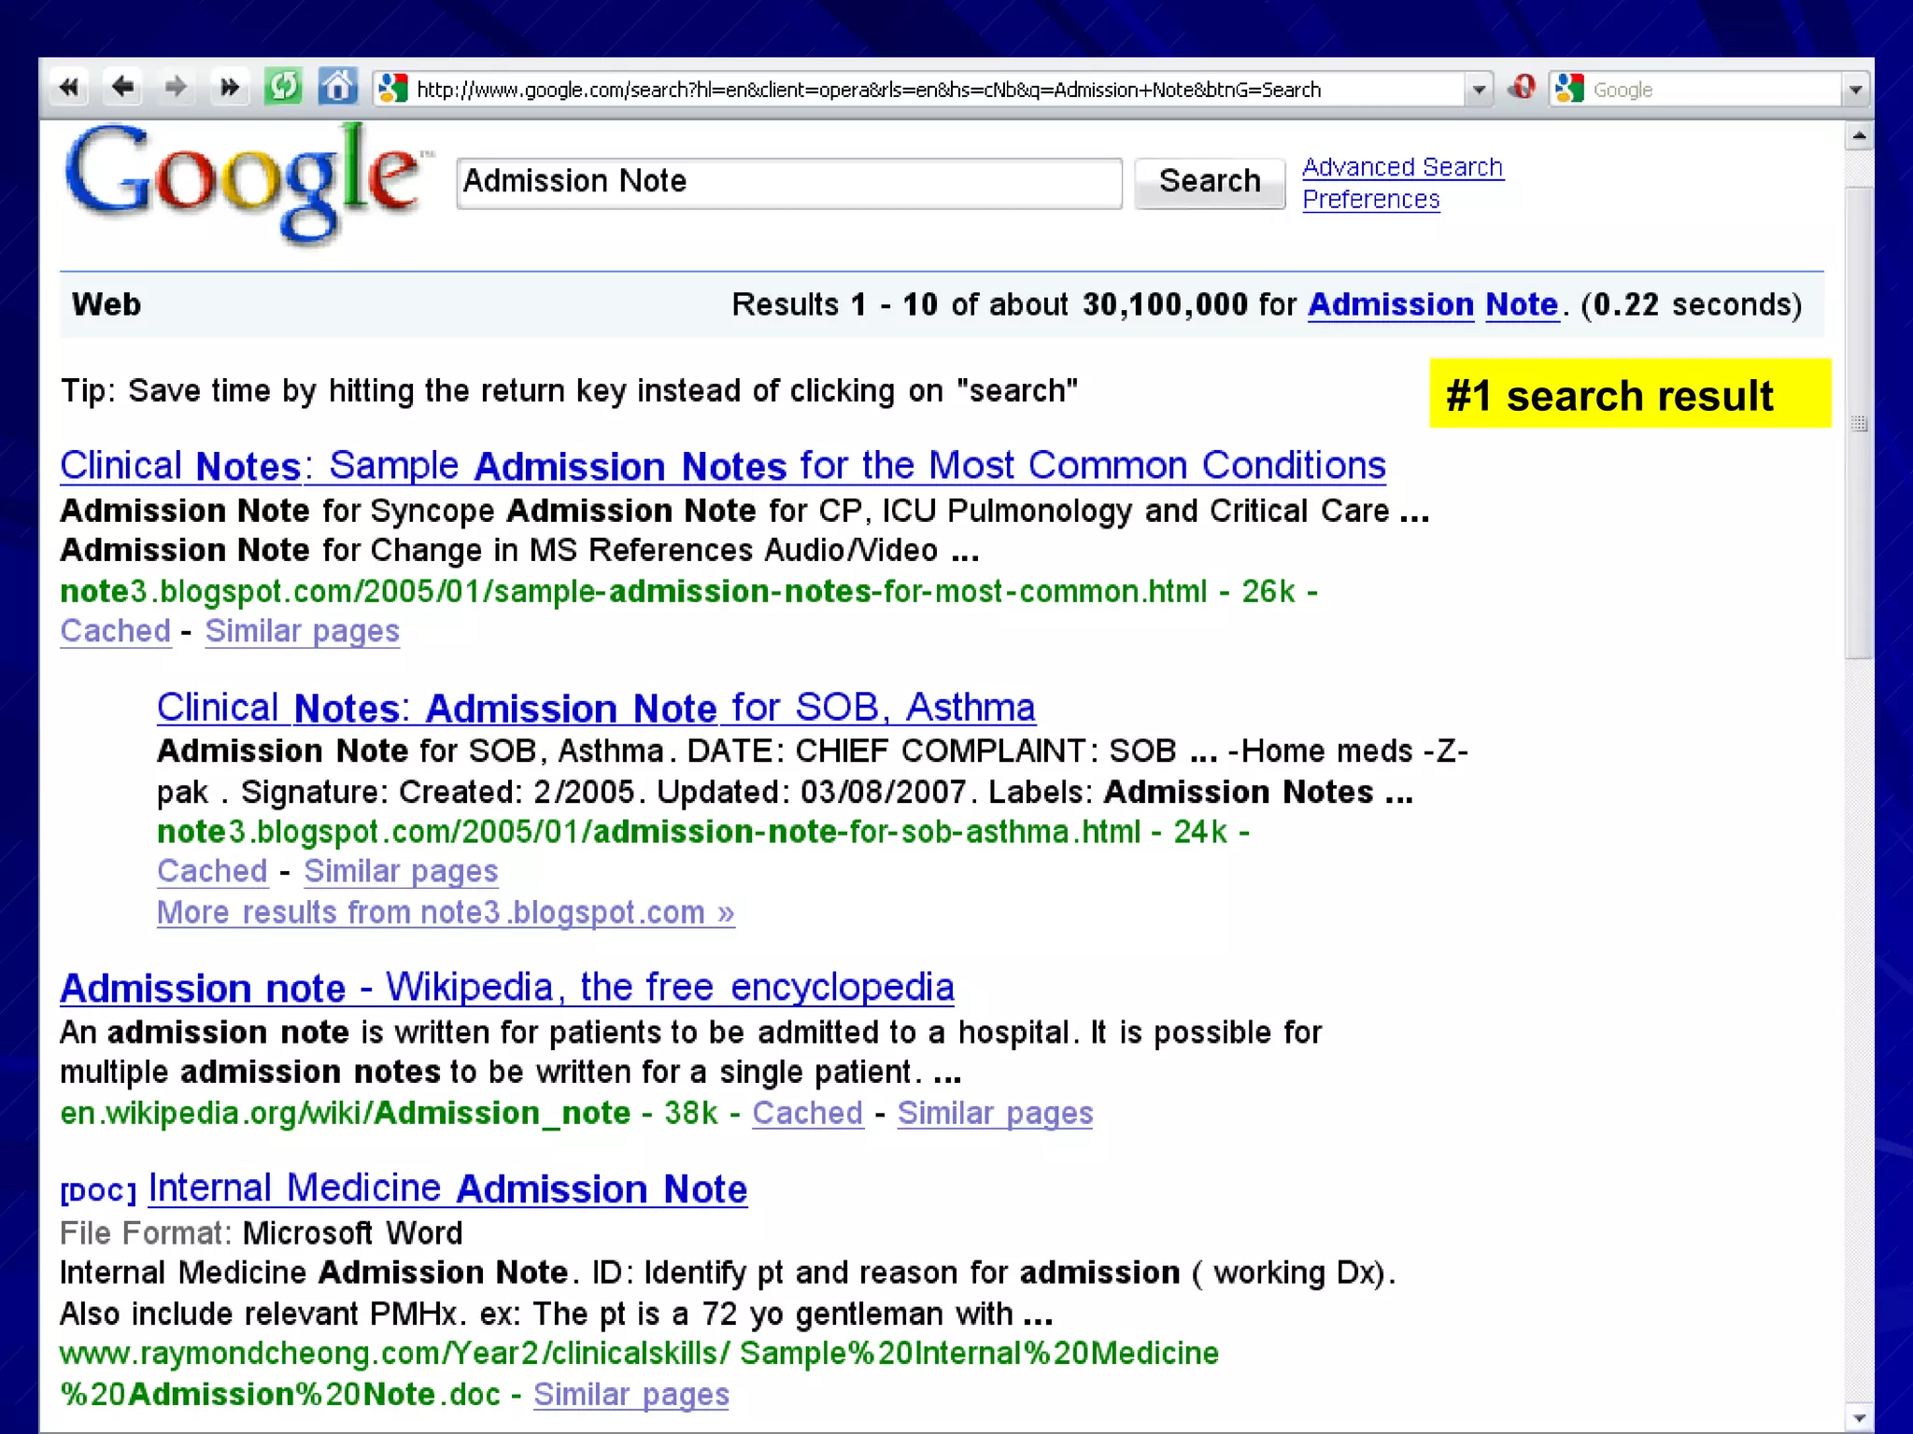The height and width of the screenshot is (1434, 1913).
Task: Click the Admission Note query text box
Action: [789, 183]
